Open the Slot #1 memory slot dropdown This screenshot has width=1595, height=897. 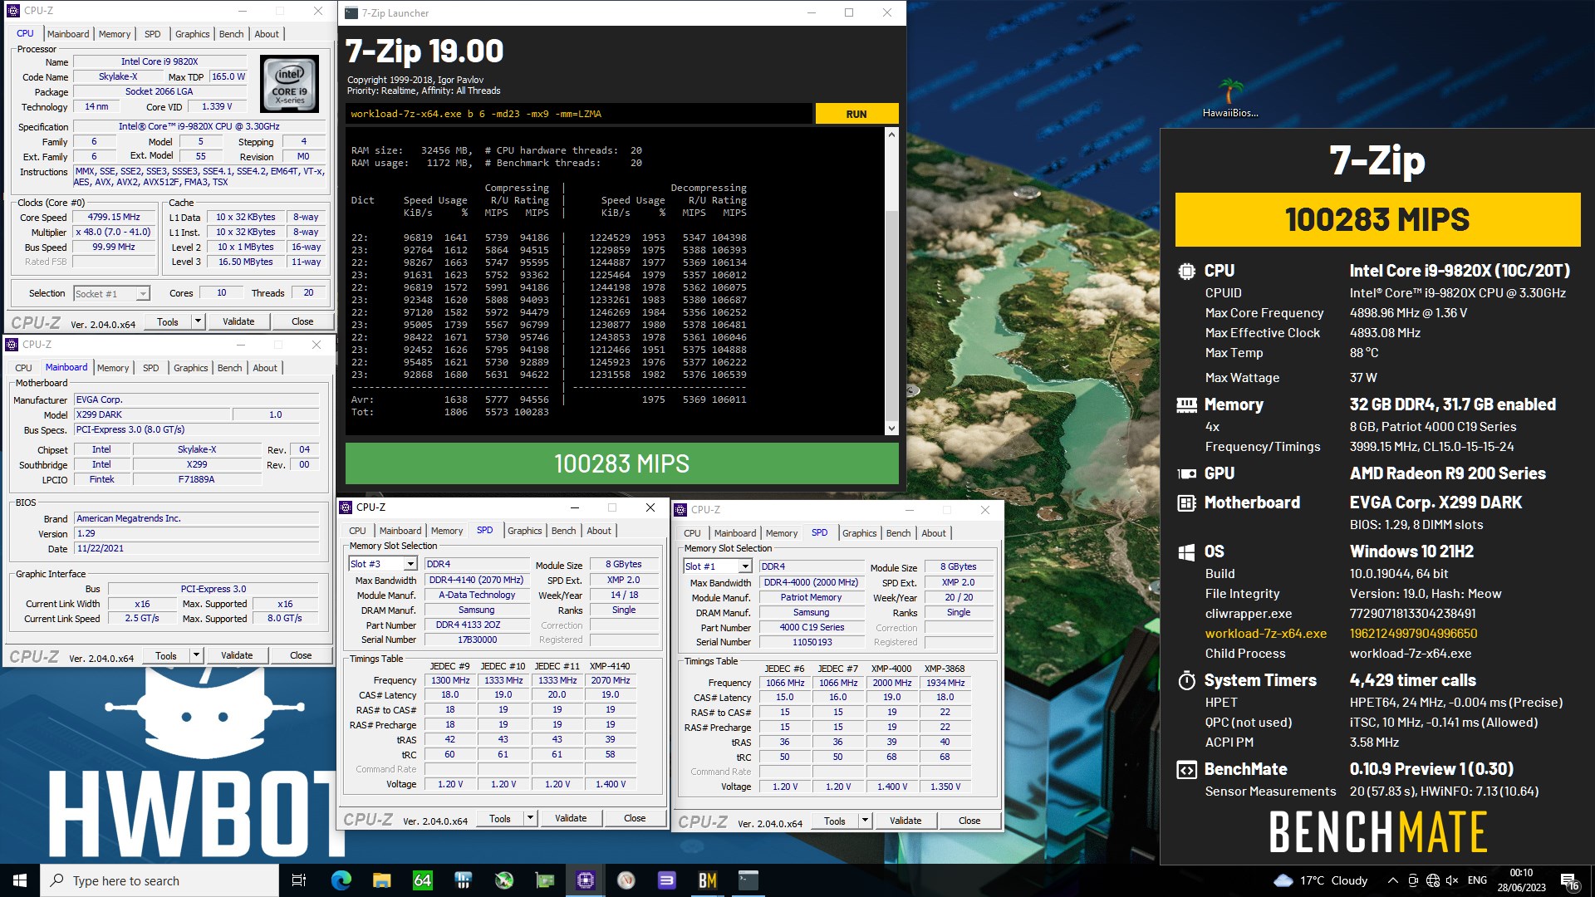(x=718, y=566)
